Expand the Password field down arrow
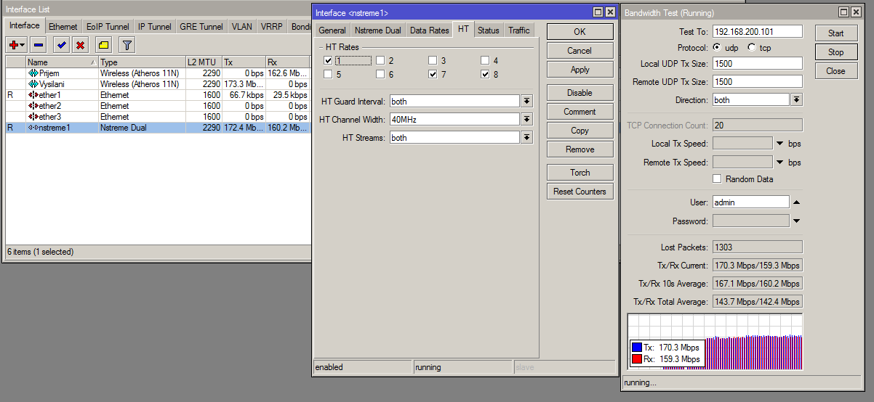The height and width of the screenshot is (402, 874). (796, 221)
